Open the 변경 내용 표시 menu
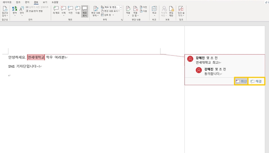The image size is (269, 153). tap(110, 11)
